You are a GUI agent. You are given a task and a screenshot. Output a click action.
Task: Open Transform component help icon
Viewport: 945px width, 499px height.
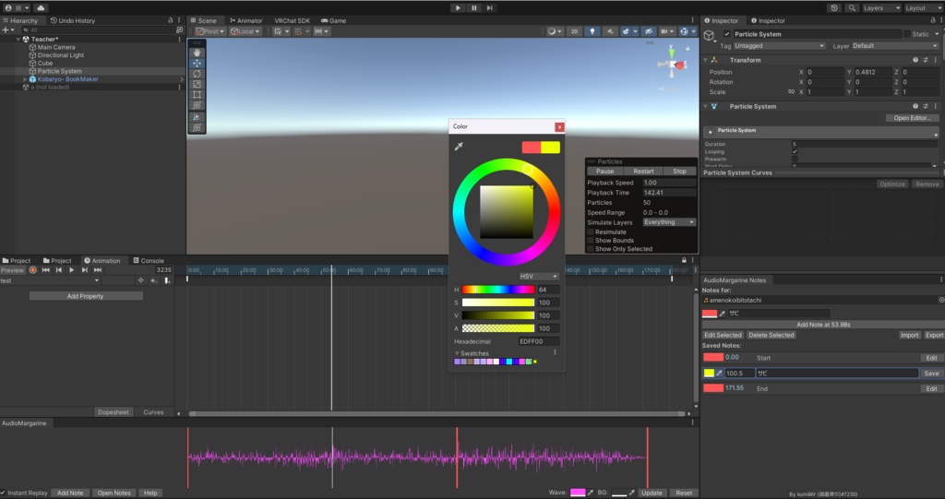(x=915, y=60)
